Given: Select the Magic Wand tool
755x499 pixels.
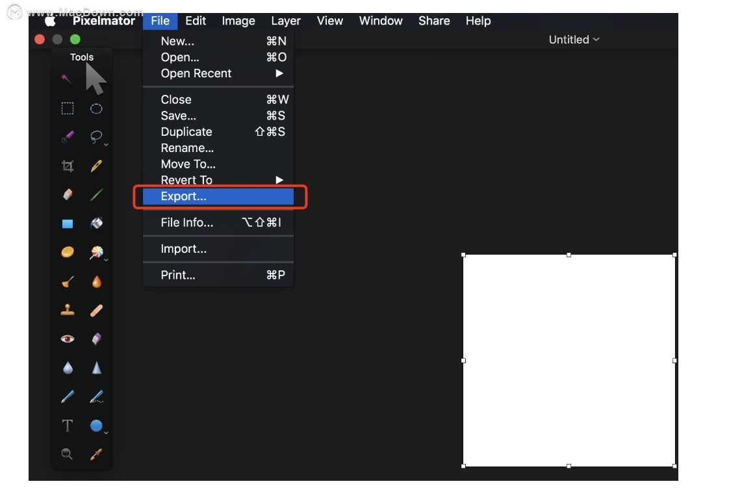Looking at the screenshot, I should (x=66, y=79).
